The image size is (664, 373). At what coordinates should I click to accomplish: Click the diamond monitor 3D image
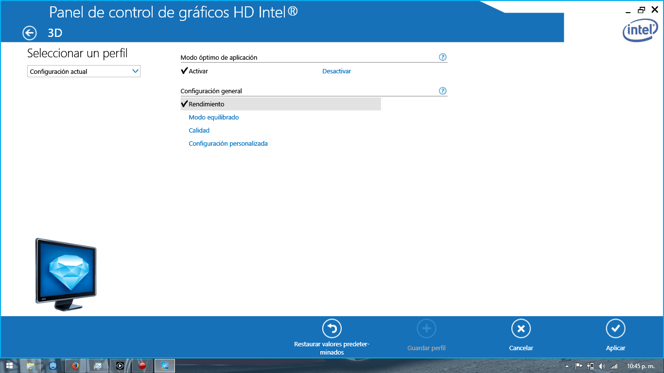(x=66, y=274)
